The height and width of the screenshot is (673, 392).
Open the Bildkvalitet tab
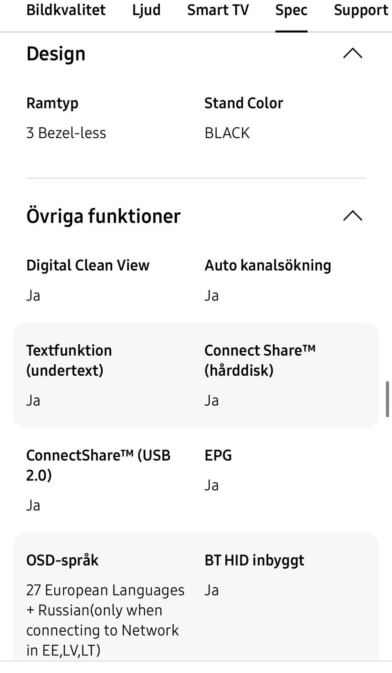coord(66,10)
